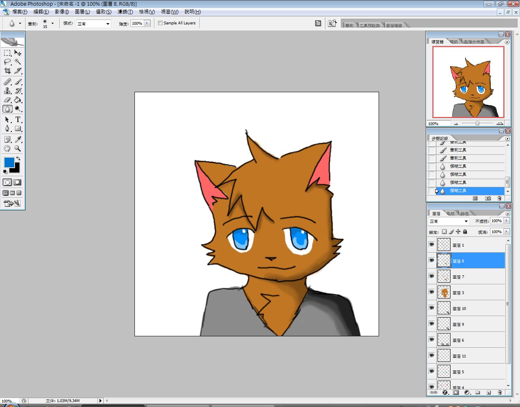520x407 pixels.
Task: Click the delete layer trash icon
Action: [500, 393]
